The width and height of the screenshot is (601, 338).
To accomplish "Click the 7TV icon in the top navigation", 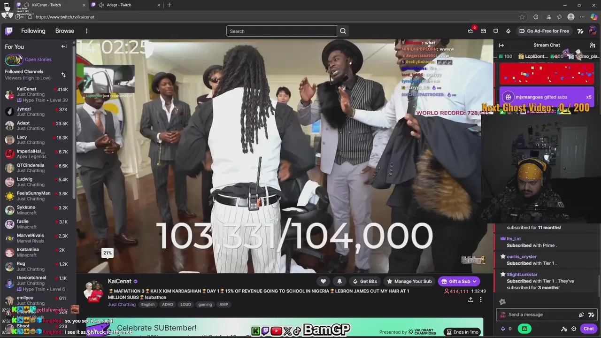I will coord(580,31).
